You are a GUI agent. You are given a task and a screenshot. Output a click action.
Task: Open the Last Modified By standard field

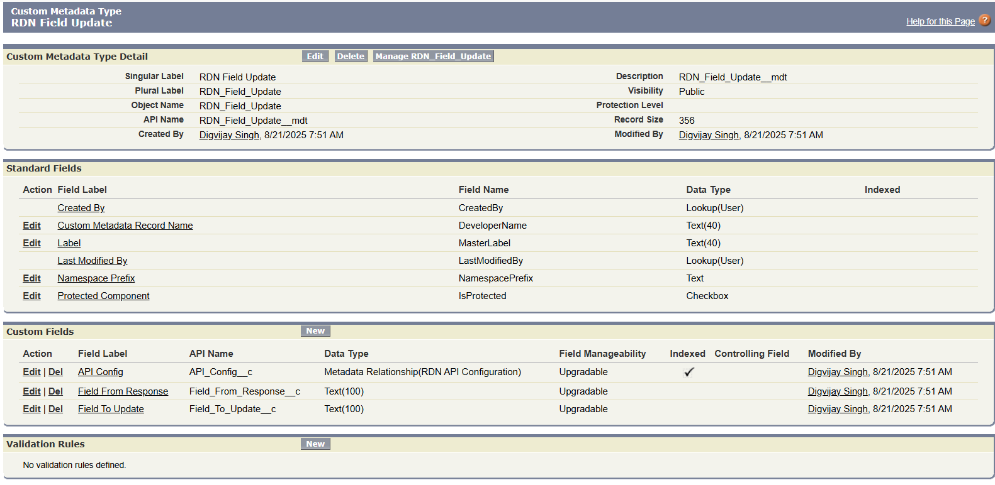[x=93, y=261]
